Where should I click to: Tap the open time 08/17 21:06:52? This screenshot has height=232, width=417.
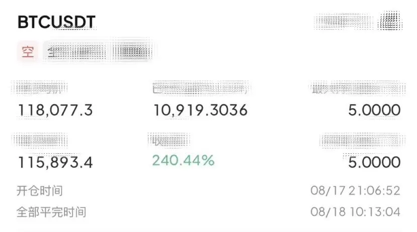tap(355, 191)
